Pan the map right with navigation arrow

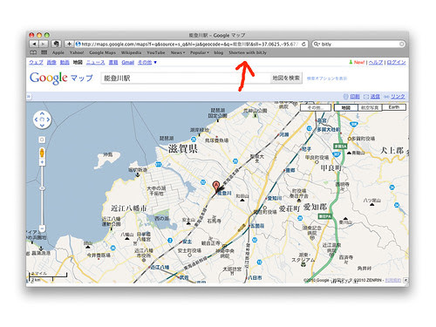click(x=48, y=119)
